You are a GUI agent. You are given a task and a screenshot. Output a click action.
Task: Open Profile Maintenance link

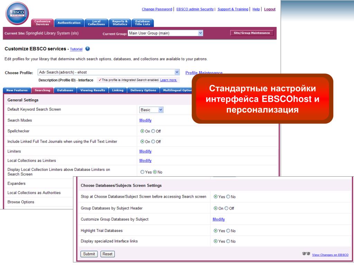204,72
